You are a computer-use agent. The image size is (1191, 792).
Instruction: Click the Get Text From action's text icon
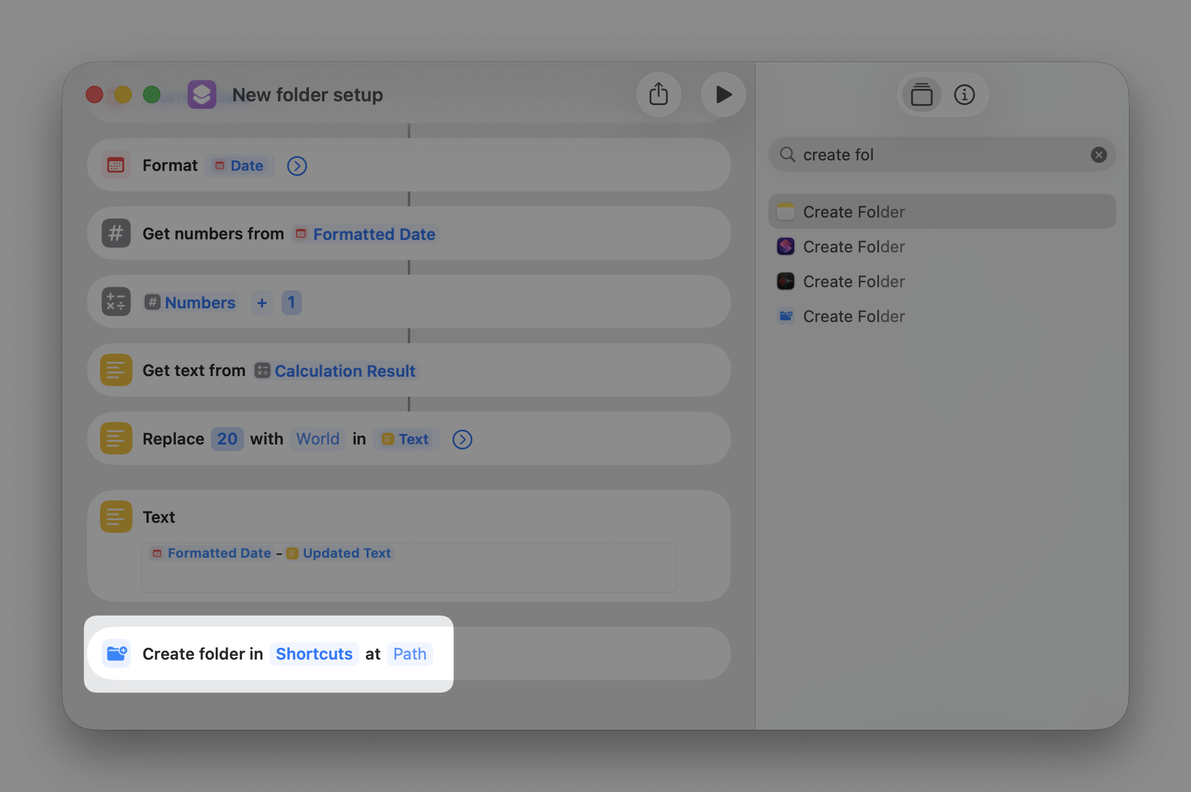click(x=116, y=370)
